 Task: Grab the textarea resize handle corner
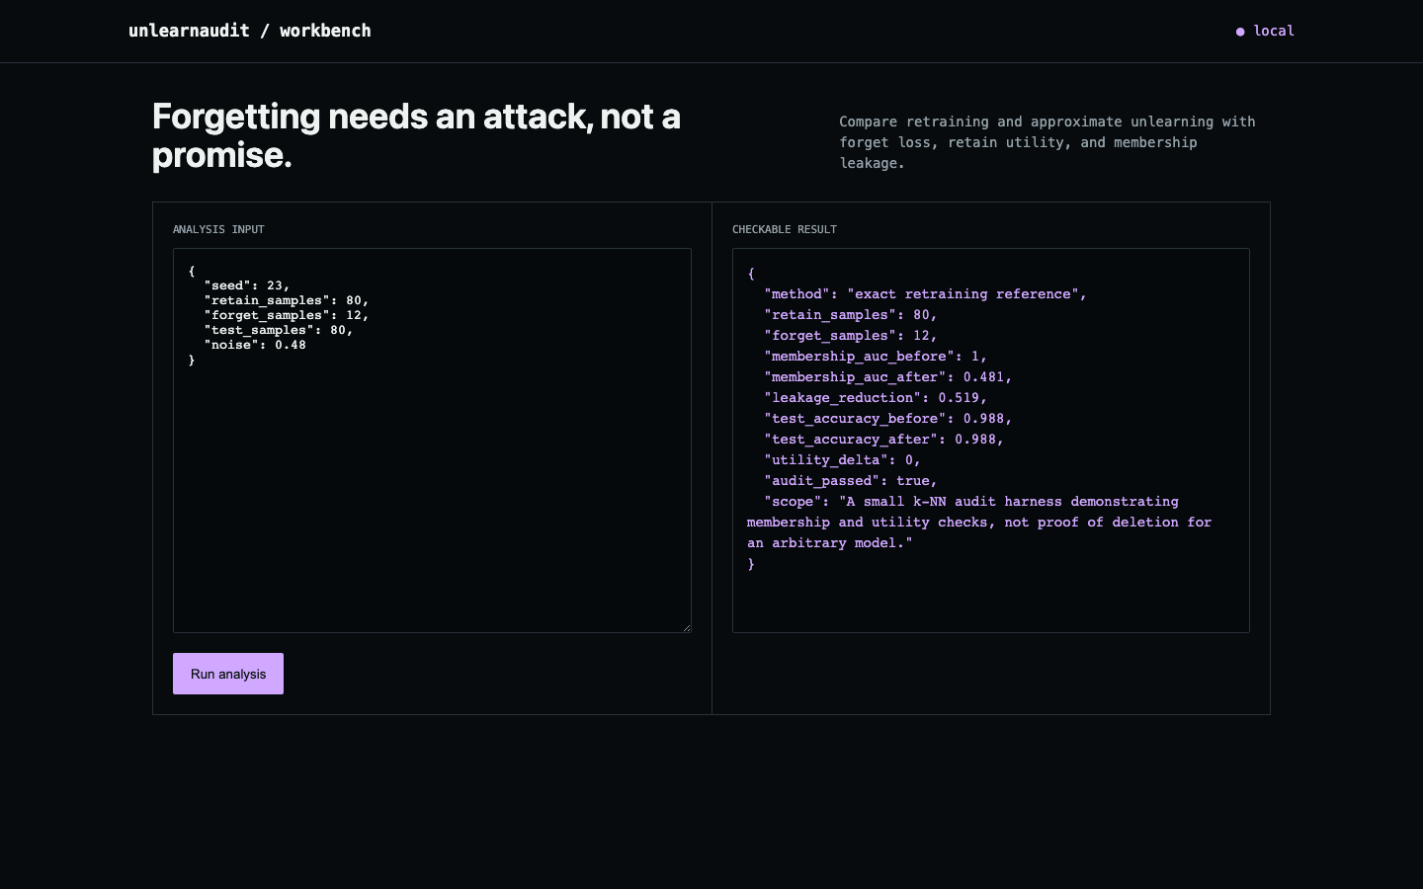686,627
